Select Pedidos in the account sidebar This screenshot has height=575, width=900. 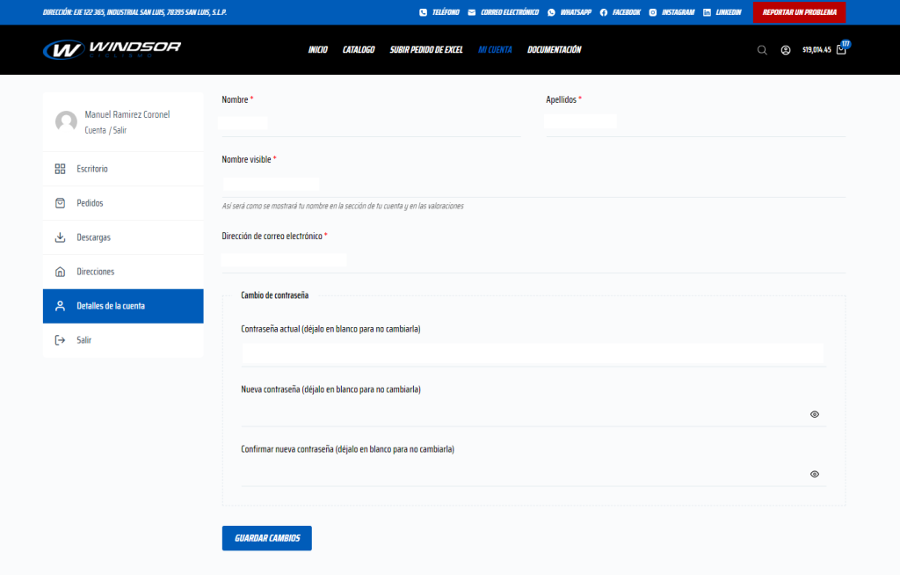point(90,203)
